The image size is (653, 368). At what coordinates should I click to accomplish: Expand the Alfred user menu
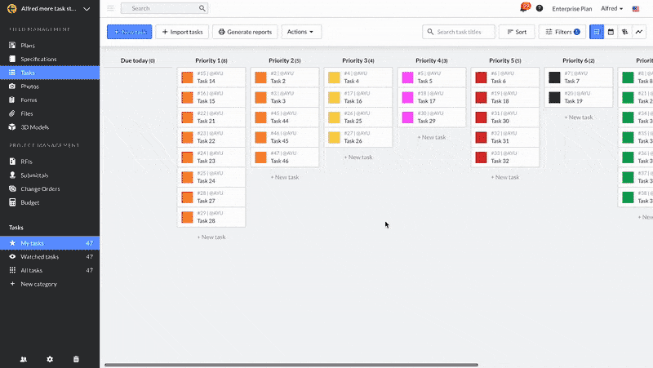click(611, 8)
